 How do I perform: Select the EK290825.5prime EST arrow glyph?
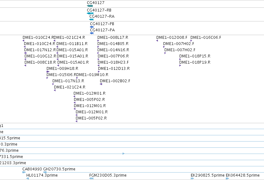[192, 178]
